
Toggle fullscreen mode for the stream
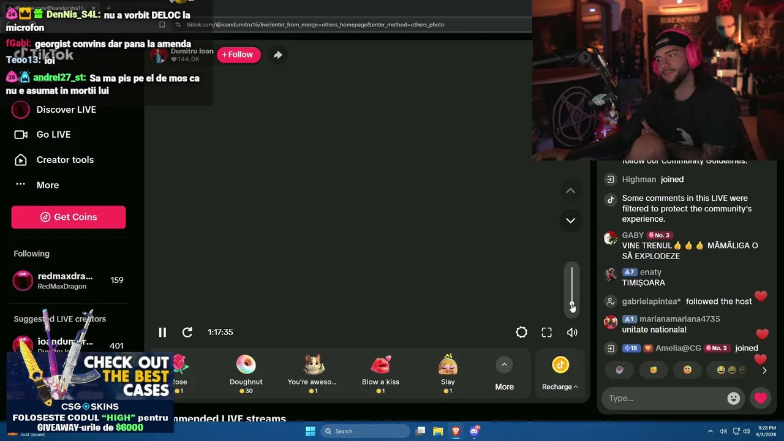(546, 332)
